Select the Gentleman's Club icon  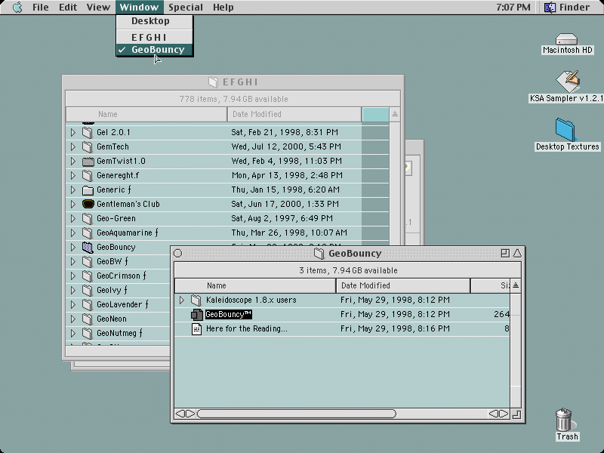[88, 204]
